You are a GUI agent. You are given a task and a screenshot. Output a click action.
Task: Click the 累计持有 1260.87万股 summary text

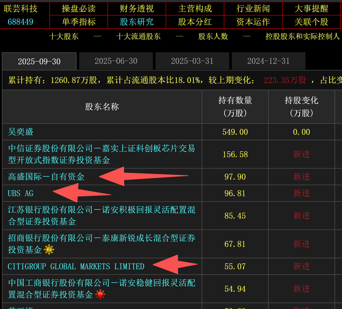tap(53, 80)
